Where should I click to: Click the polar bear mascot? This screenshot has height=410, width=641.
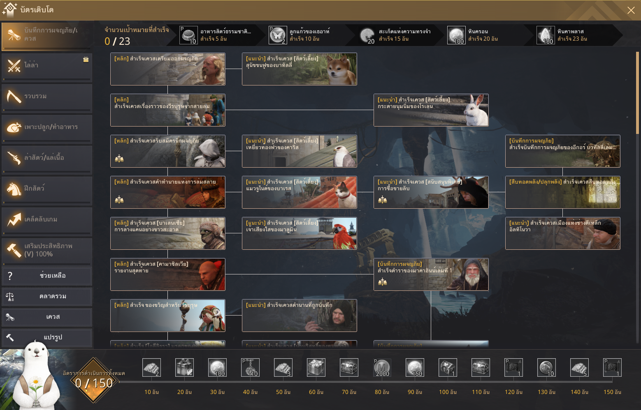coord(36,376)
